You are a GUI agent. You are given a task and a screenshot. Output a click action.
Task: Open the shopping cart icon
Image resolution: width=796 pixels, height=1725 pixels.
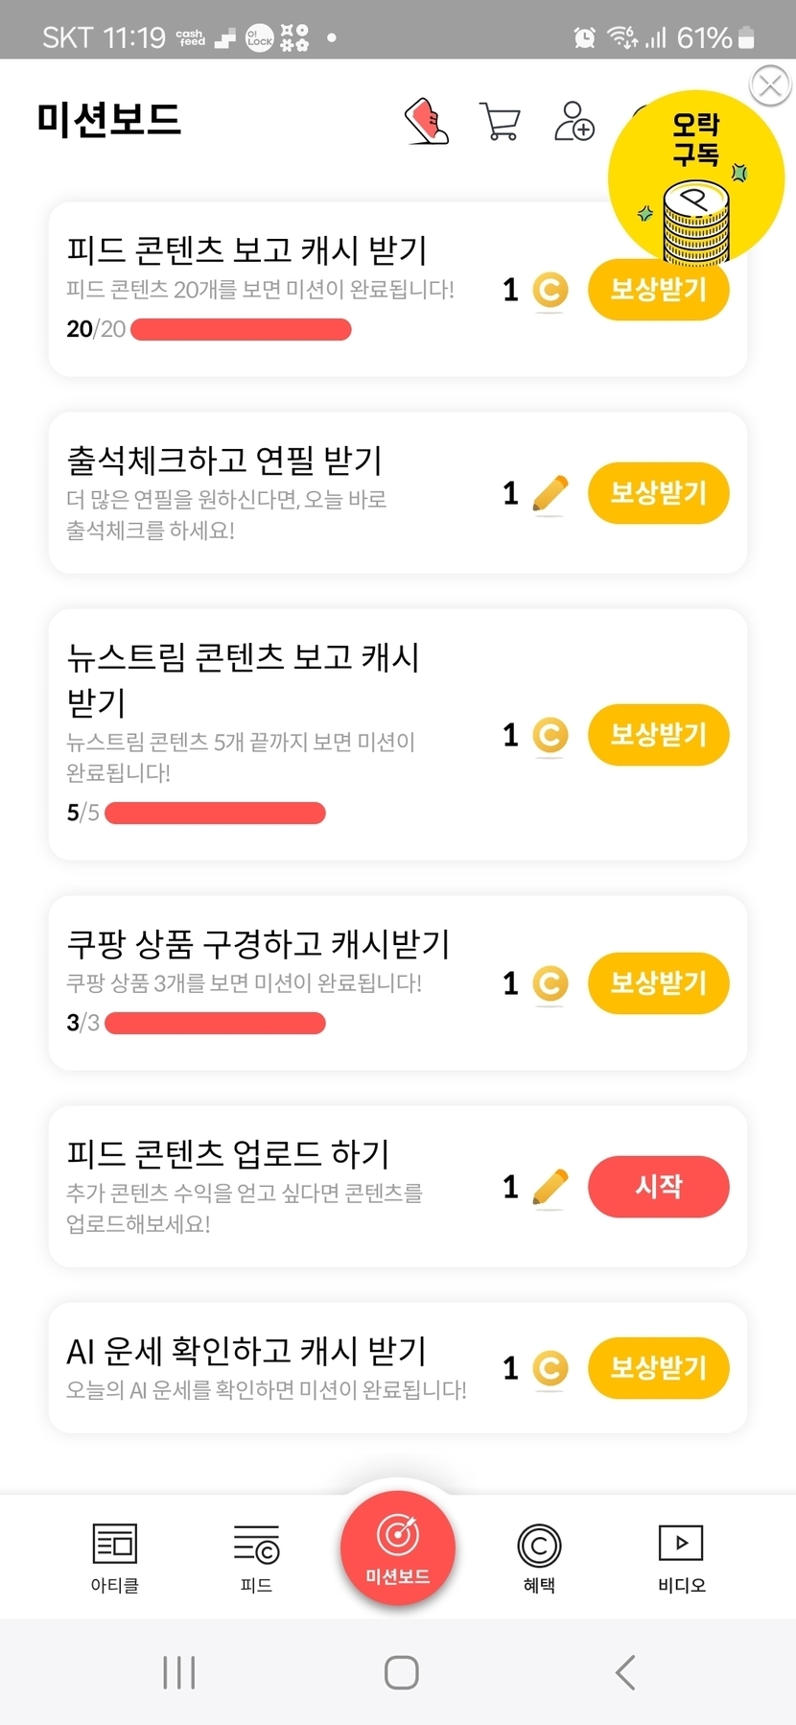click(500, 122)
